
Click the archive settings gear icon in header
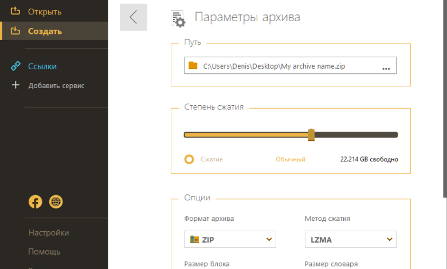179,19
